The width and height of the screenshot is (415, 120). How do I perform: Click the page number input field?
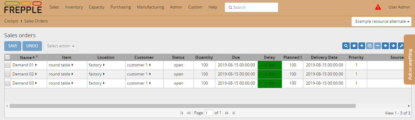point(209,113)
